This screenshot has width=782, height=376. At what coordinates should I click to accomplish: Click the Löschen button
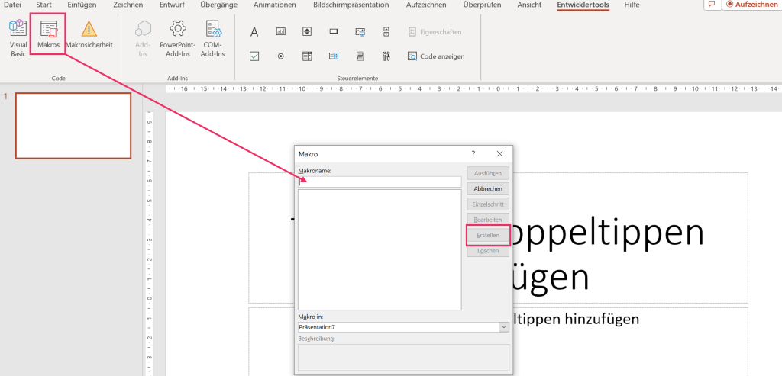[x=488, y=251]
